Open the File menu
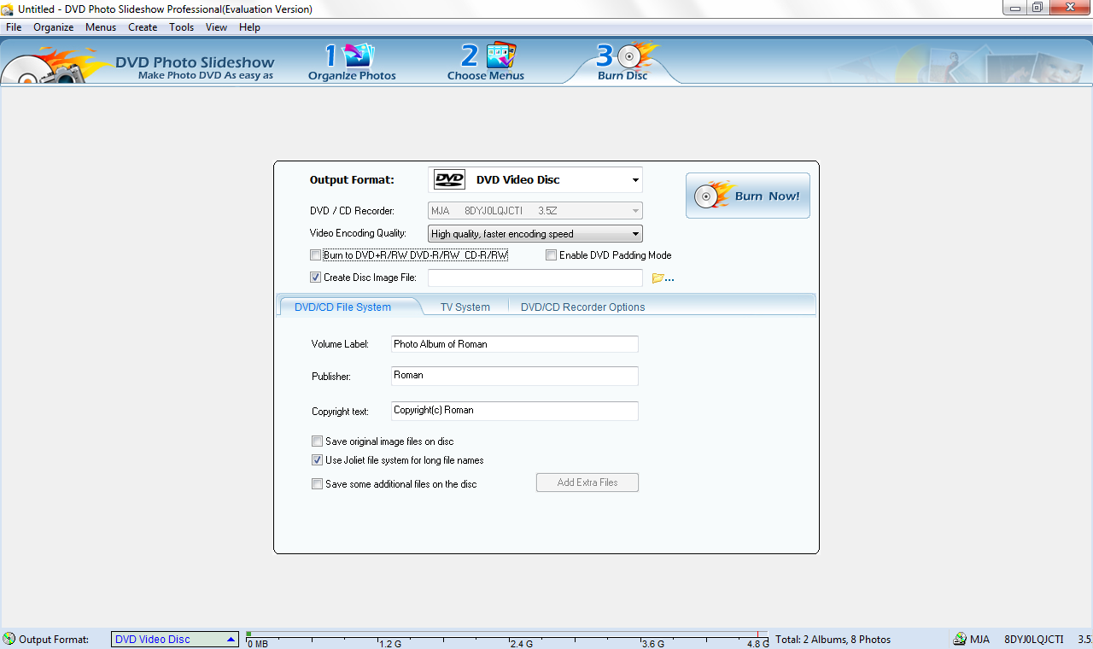Image resolution: width=1093 pixels, height=649 pixels. [14, 27]
